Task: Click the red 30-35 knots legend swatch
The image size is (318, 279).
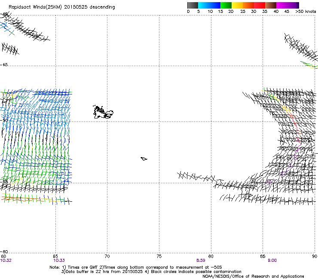Action: 260,5
